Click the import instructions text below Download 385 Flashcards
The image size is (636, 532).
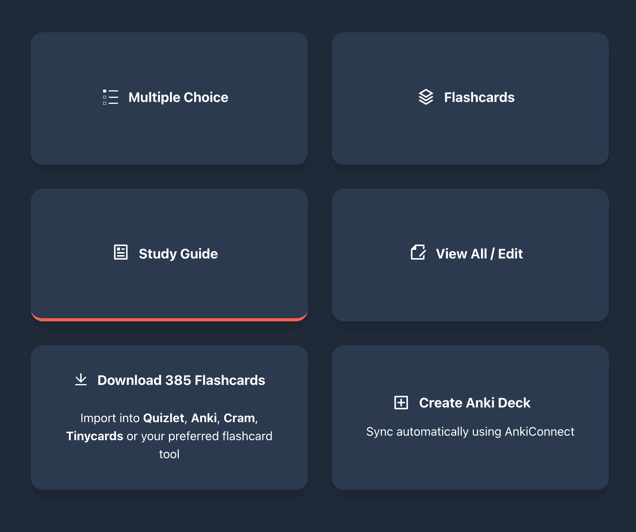tap(169, 436)
